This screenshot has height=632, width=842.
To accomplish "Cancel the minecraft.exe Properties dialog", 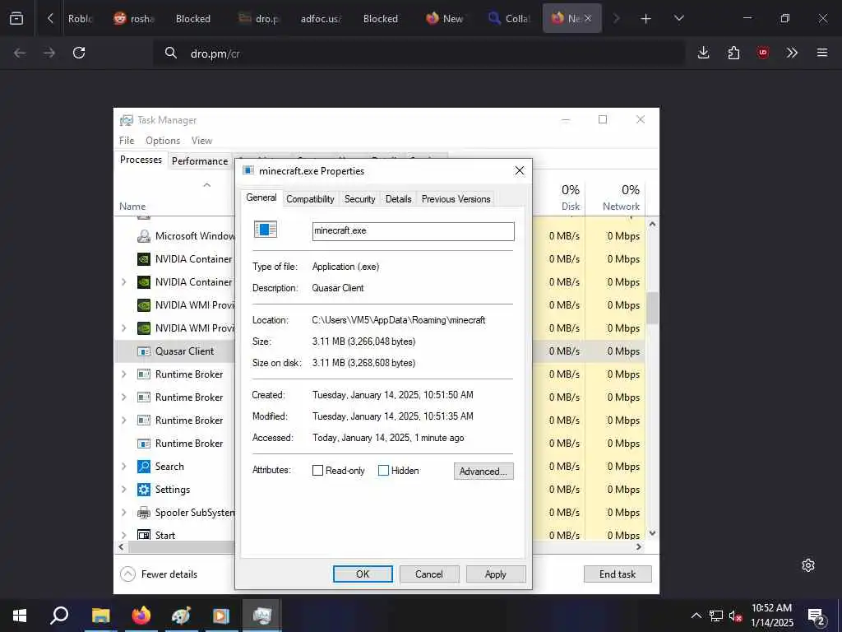I will pyautogui.click(x=429, y=574).
